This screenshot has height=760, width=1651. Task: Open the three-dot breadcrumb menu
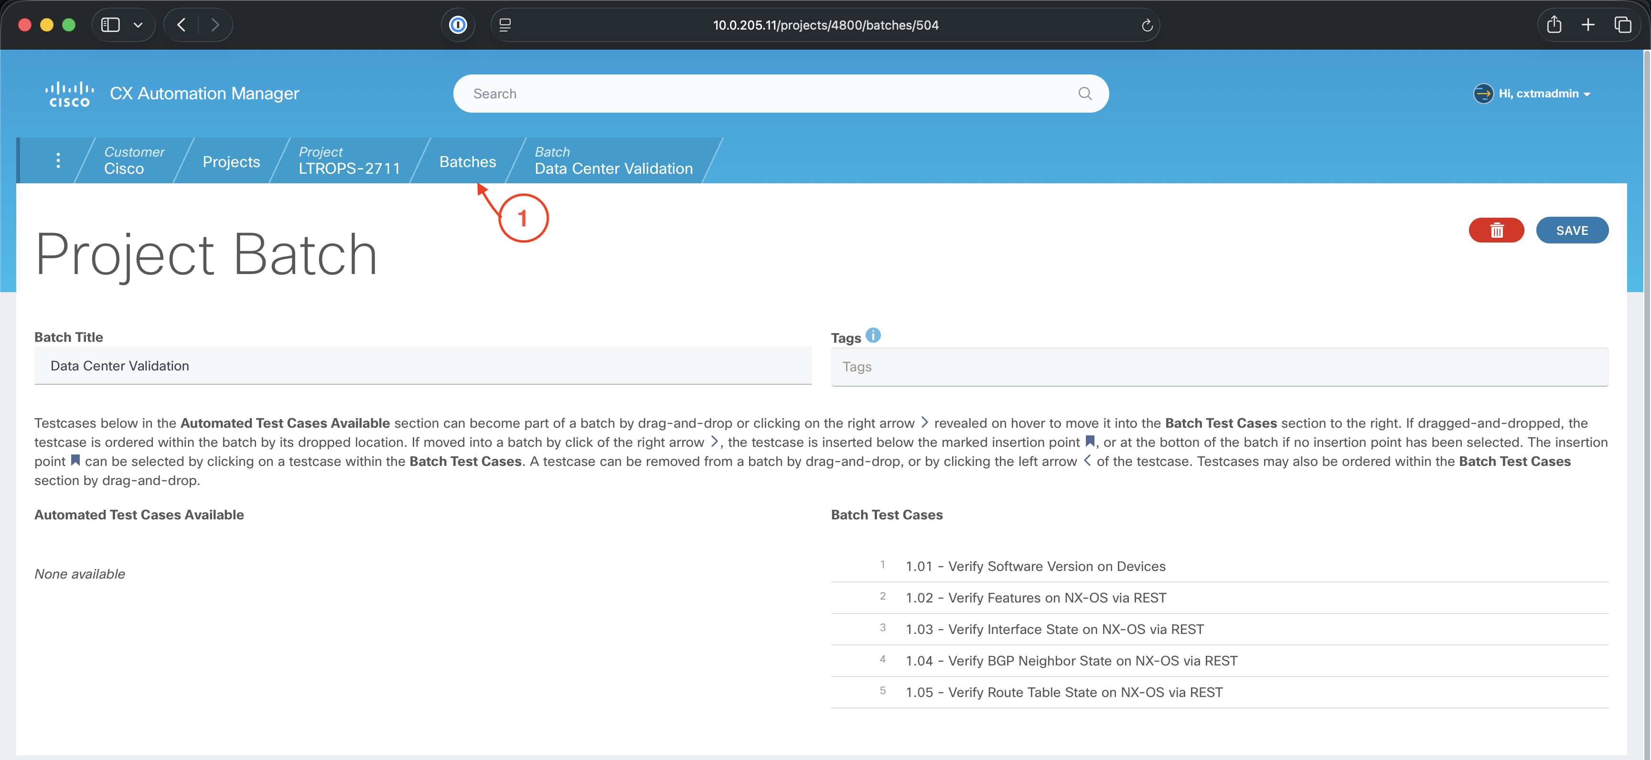[x=58, y=161]
